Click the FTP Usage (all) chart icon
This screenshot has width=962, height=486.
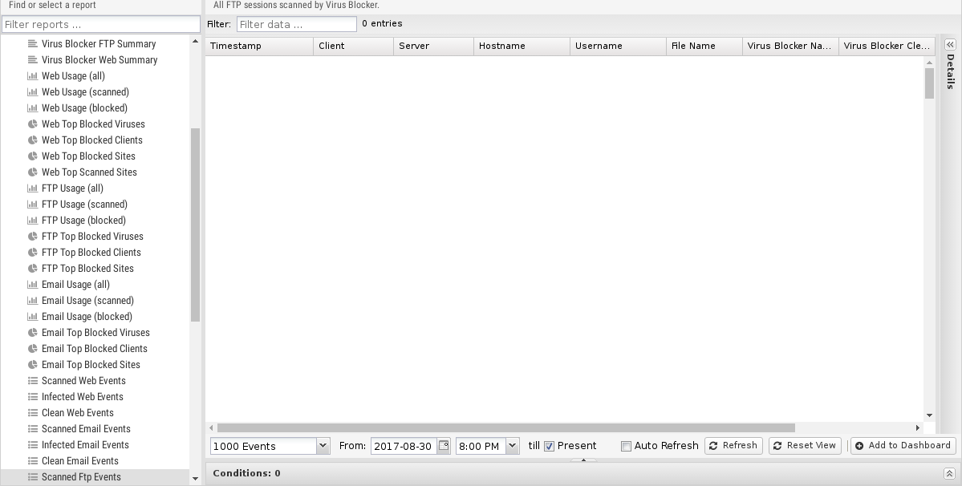[33, 188]
